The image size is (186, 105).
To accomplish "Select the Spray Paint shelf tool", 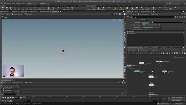I will (49, 8).
